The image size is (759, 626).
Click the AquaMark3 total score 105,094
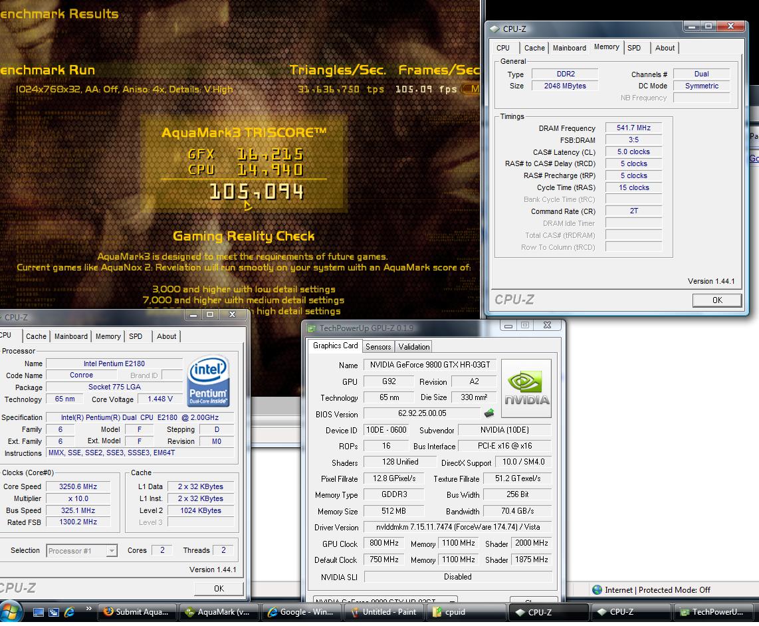257,192
